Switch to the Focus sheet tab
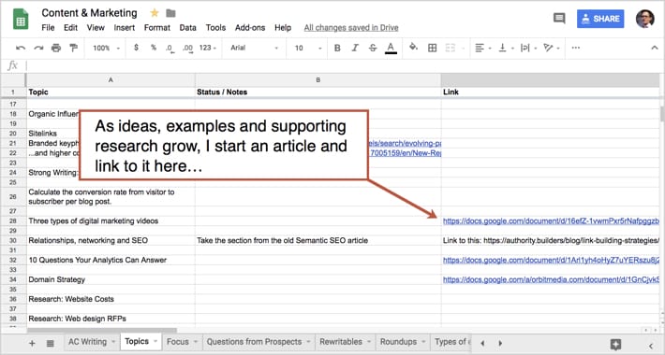Viewport: 665px width, 355px height. pos(177,342)
